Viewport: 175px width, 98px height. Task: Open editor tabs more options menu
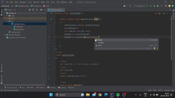tap(170, 10)
